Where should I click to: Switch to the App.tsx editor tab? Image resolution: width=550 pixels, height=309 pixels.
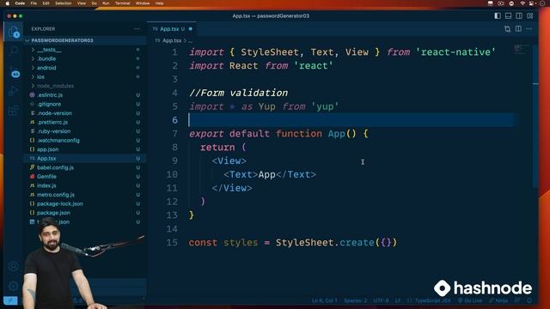click(172, 29)
